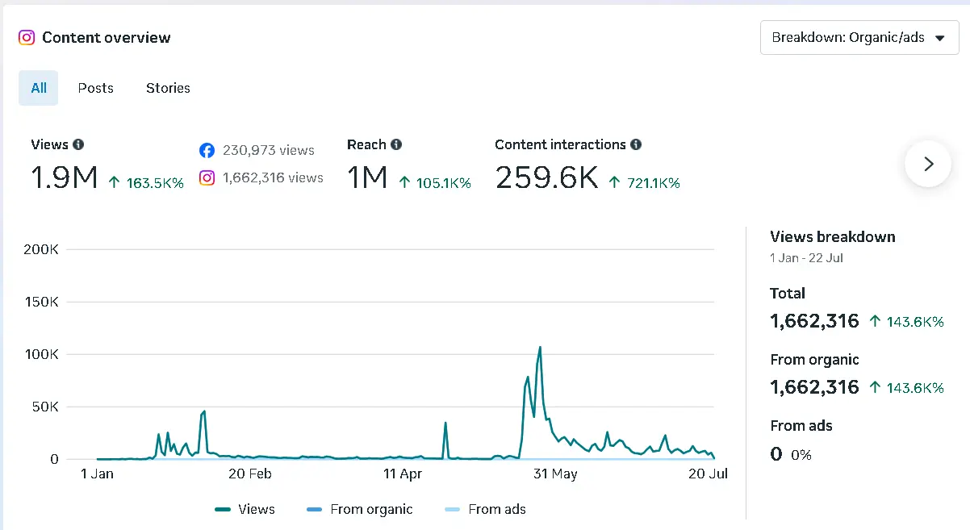
Task: Click the green up arrow beside 105.1K%
Action: (x=404, y=182)
